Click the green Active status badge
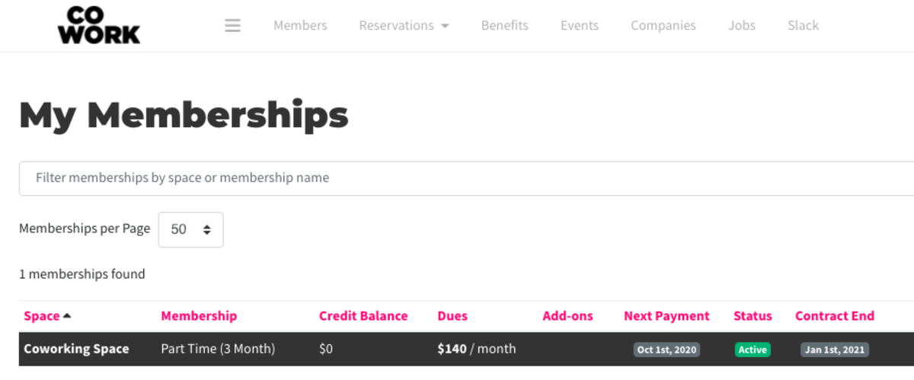Viewport: 914px width, 380px height. point(753,350)
